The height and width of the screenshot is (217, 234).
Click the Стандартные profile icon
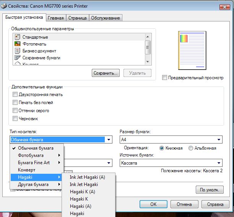18,37
